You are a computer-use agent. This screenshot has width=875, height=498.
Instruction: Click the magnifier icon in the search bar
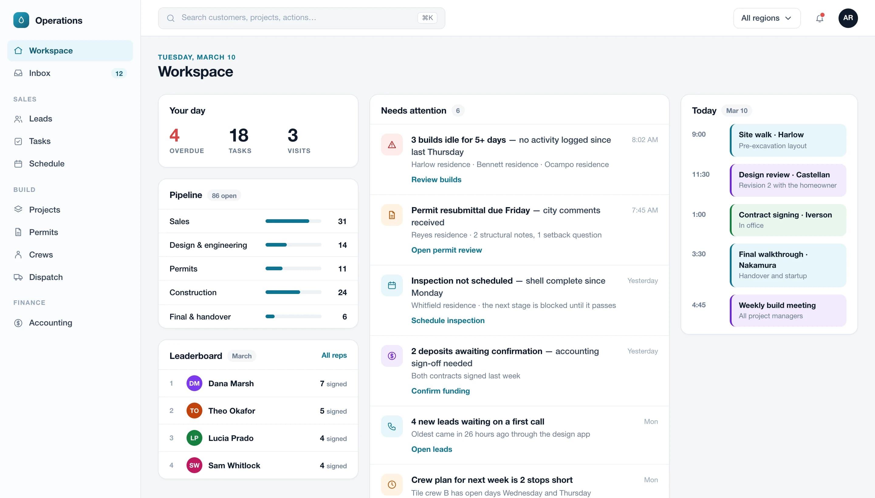tap(170, 18)
